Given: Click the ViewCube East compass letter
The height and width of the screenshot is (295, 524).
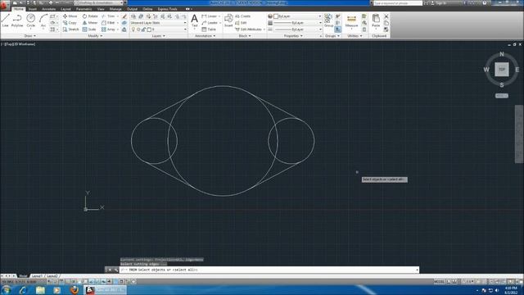Looking at the screenshot, I should (517, 70).
